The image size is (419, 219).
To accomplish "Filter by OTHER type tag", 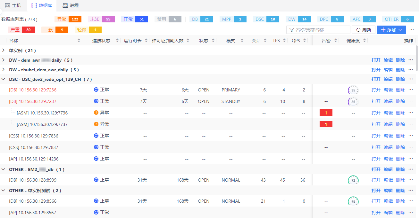I will click(398, 19).
